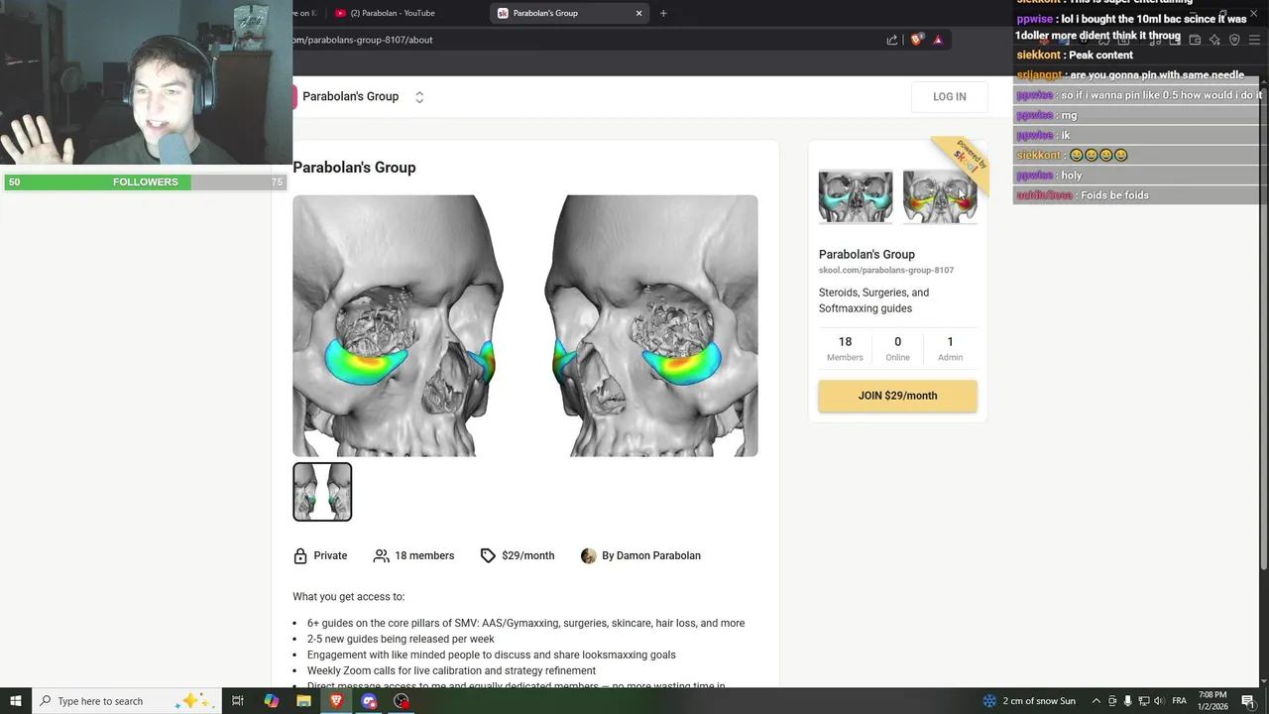Image resolution: width=1269 pixels, height=714 pixels.
Task: Launch Microsoft Copilot from the taskbar
Action: pyautogui.click(x=271, y=701)
